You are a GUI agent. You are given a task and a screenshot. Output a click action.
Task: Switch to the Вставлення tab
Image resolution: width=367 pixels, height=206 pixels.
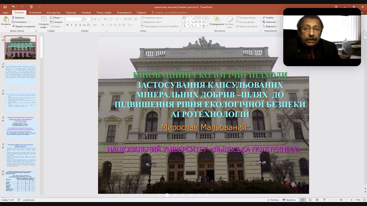35,13
